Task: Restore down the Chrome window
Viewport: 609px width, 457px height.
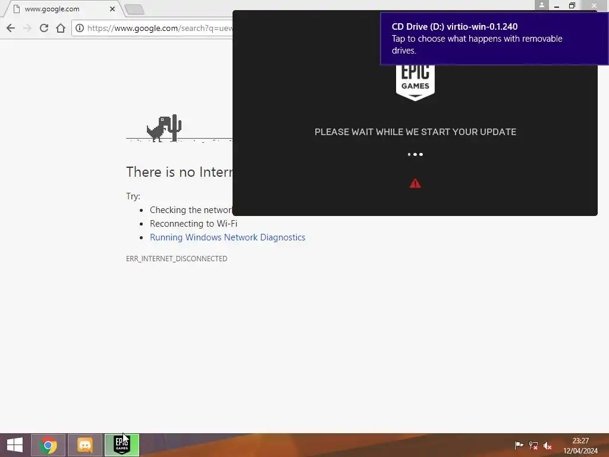Action: point(572,5)
